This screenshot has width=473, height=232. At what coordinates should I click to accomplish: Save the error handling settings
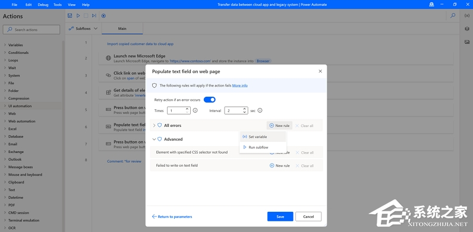[280, 217]
